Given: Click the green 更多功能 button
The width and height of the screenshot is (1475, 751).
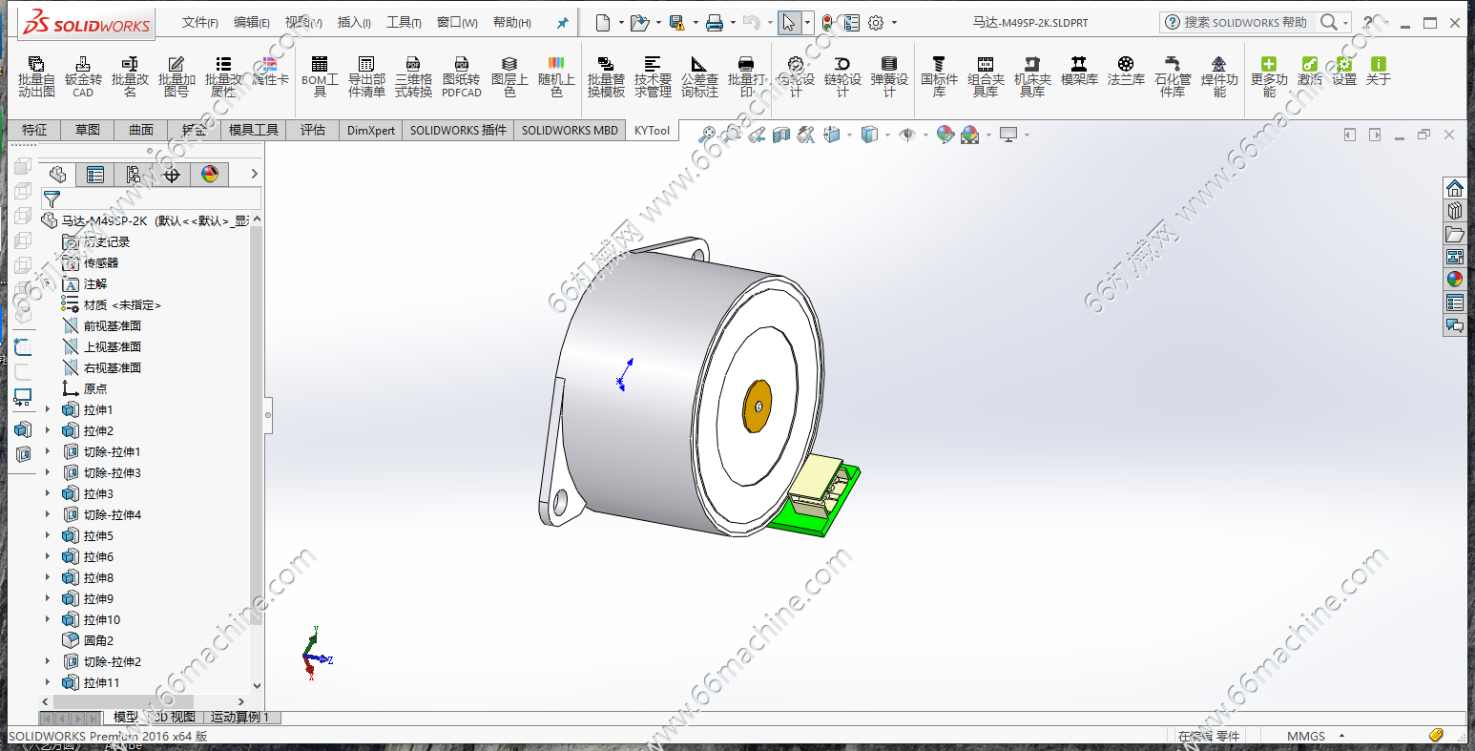Looking at the screenshot, I should click(1269, 76).
